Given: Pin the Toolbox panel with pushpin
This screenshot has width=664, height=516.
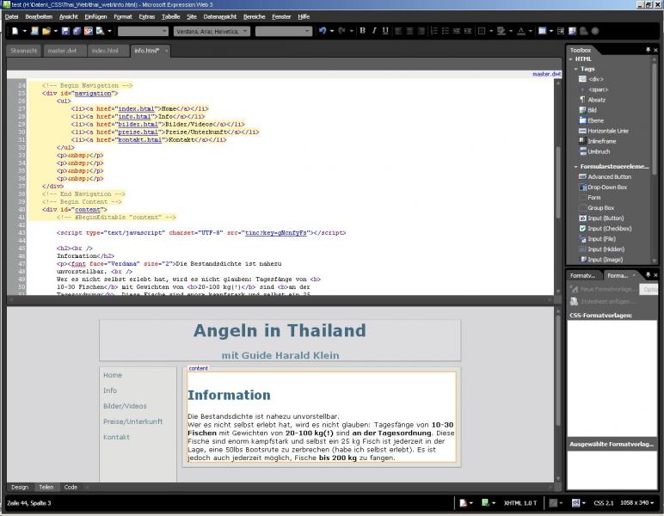Looking at the screenshot, I should 648,50.
